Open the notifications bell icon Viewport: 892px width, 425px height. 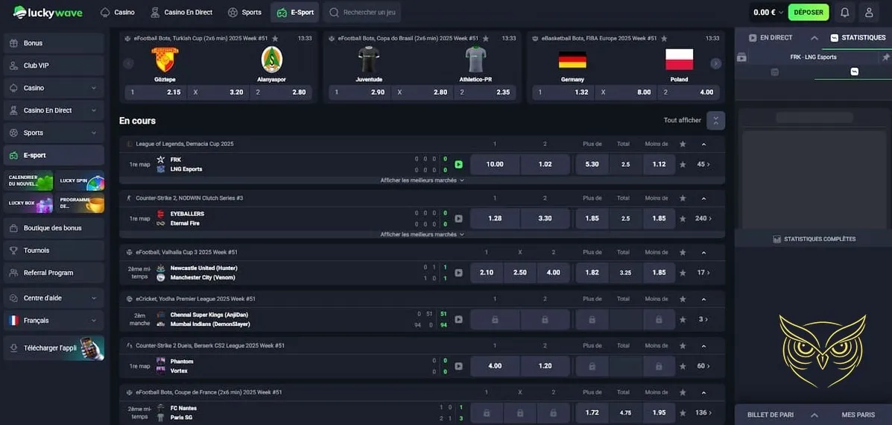pos(844,13)
